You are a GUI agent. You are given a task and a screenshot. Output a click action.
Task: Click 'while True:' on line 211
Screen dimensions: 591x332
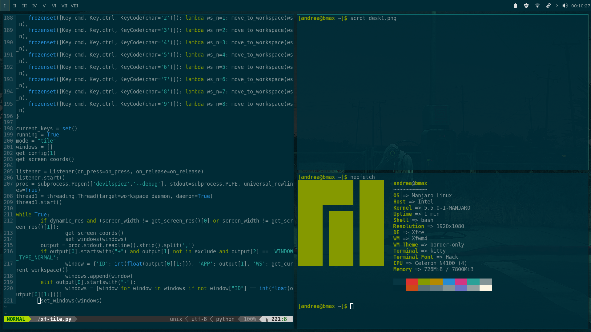[x=33, y=215]
